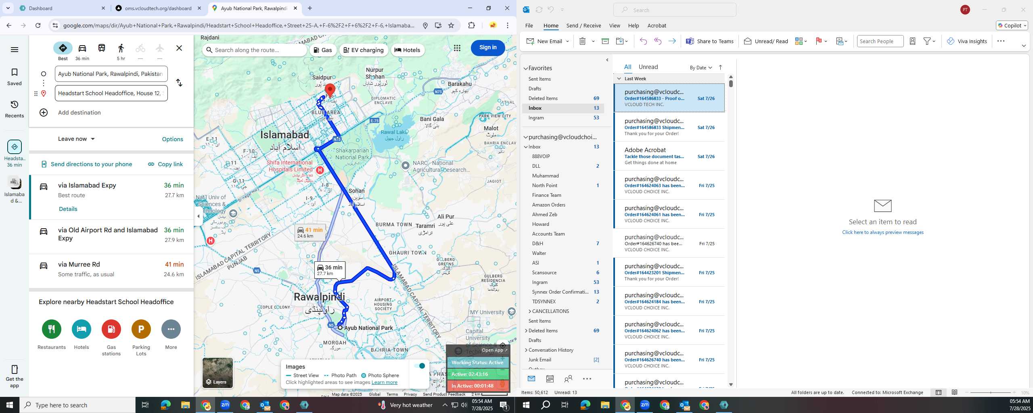Click EV charging filter chip

(x=364, y=50)
